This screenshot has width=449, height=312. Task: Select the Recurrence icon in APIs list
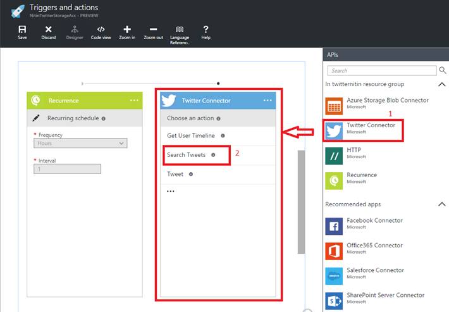334,181
